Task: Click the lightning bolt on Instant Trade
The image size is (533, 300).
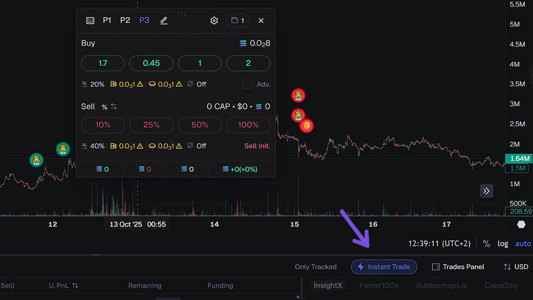Action: pos(361,267)
